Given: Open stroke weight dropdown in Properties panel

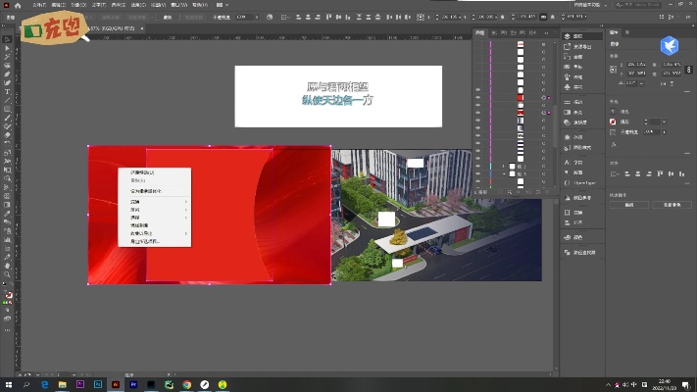Looking at the screenshot, I should 664,122.
